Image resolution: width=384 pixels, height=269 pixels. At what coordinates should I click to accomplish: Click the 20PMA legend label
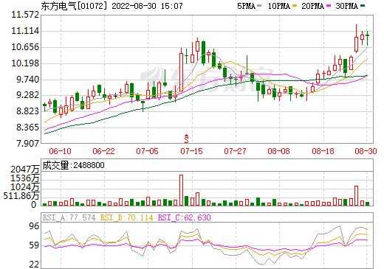312,6
